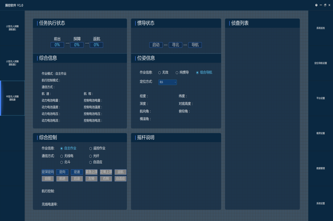Select the 无效 radio button
Viewport: 333px width, 221px height.
click(159, 73)
